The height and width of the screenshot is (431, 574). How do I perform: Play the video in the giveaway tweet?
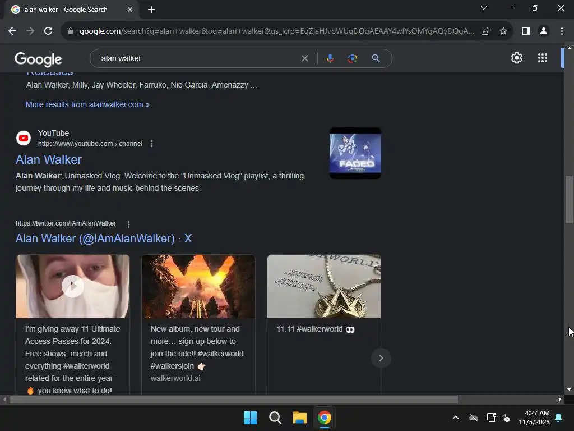click(72, 286)
